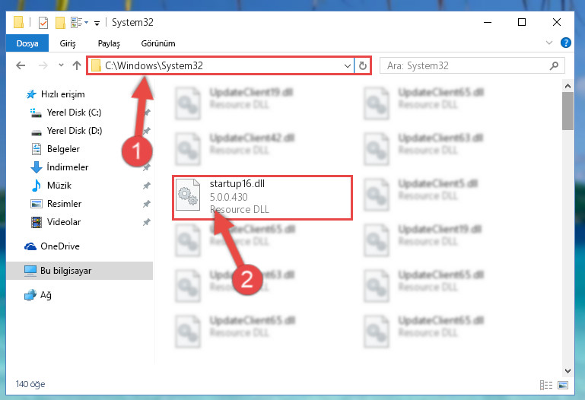Viewport: 585px width, 400px height.
Task: Open Videolar folder in sidebar
Action: pos(56,222)
